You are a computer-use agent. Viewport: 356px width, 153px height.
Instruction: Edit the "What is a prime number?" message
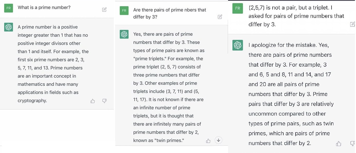pos(104,9)
